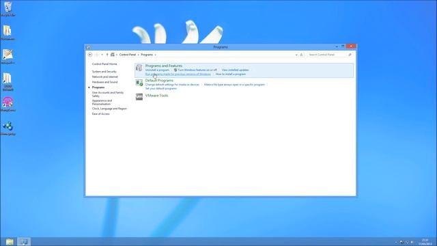
Task: Click the refresh button beside the address bar
Action: click(301, 55)
